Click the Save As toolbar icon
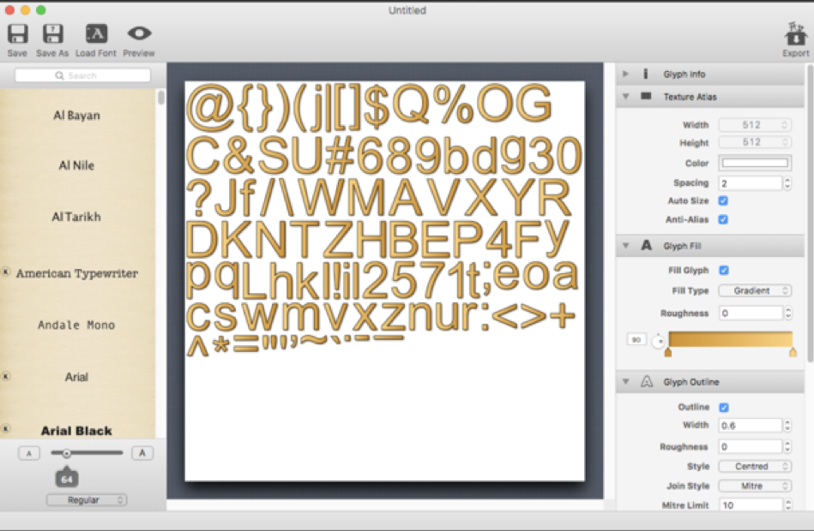The width and height of the screenshot is (814, 531). click(x=52, y=34)
